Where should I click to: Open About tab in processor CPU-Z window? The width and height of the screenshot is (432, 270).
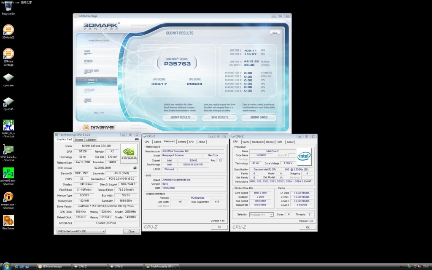click(290, 142)
